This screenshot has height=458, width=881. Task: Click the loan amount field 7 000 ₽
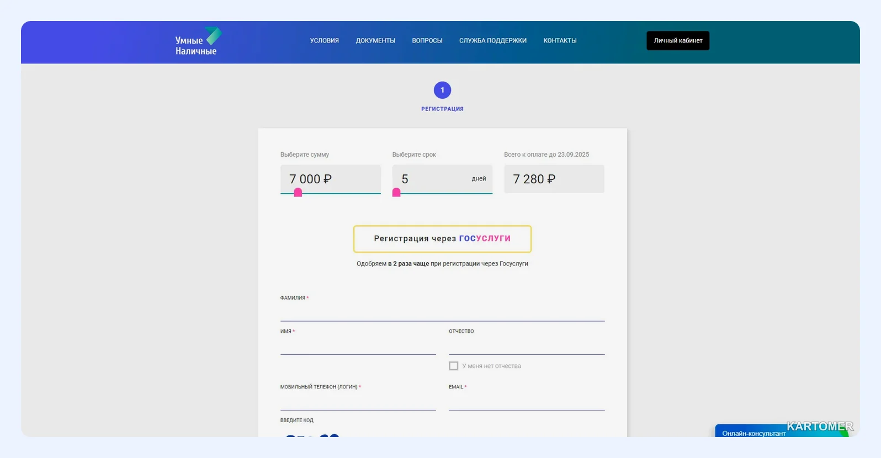tap(331, 179)
